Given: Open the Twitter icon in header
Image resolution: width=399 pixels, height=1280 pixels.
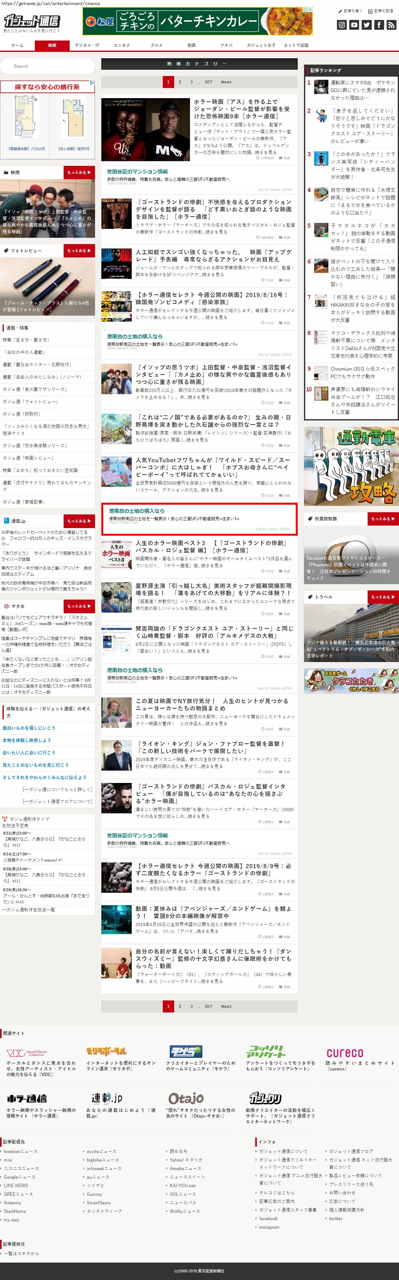Looking at the screenshot, I should 367,24.
